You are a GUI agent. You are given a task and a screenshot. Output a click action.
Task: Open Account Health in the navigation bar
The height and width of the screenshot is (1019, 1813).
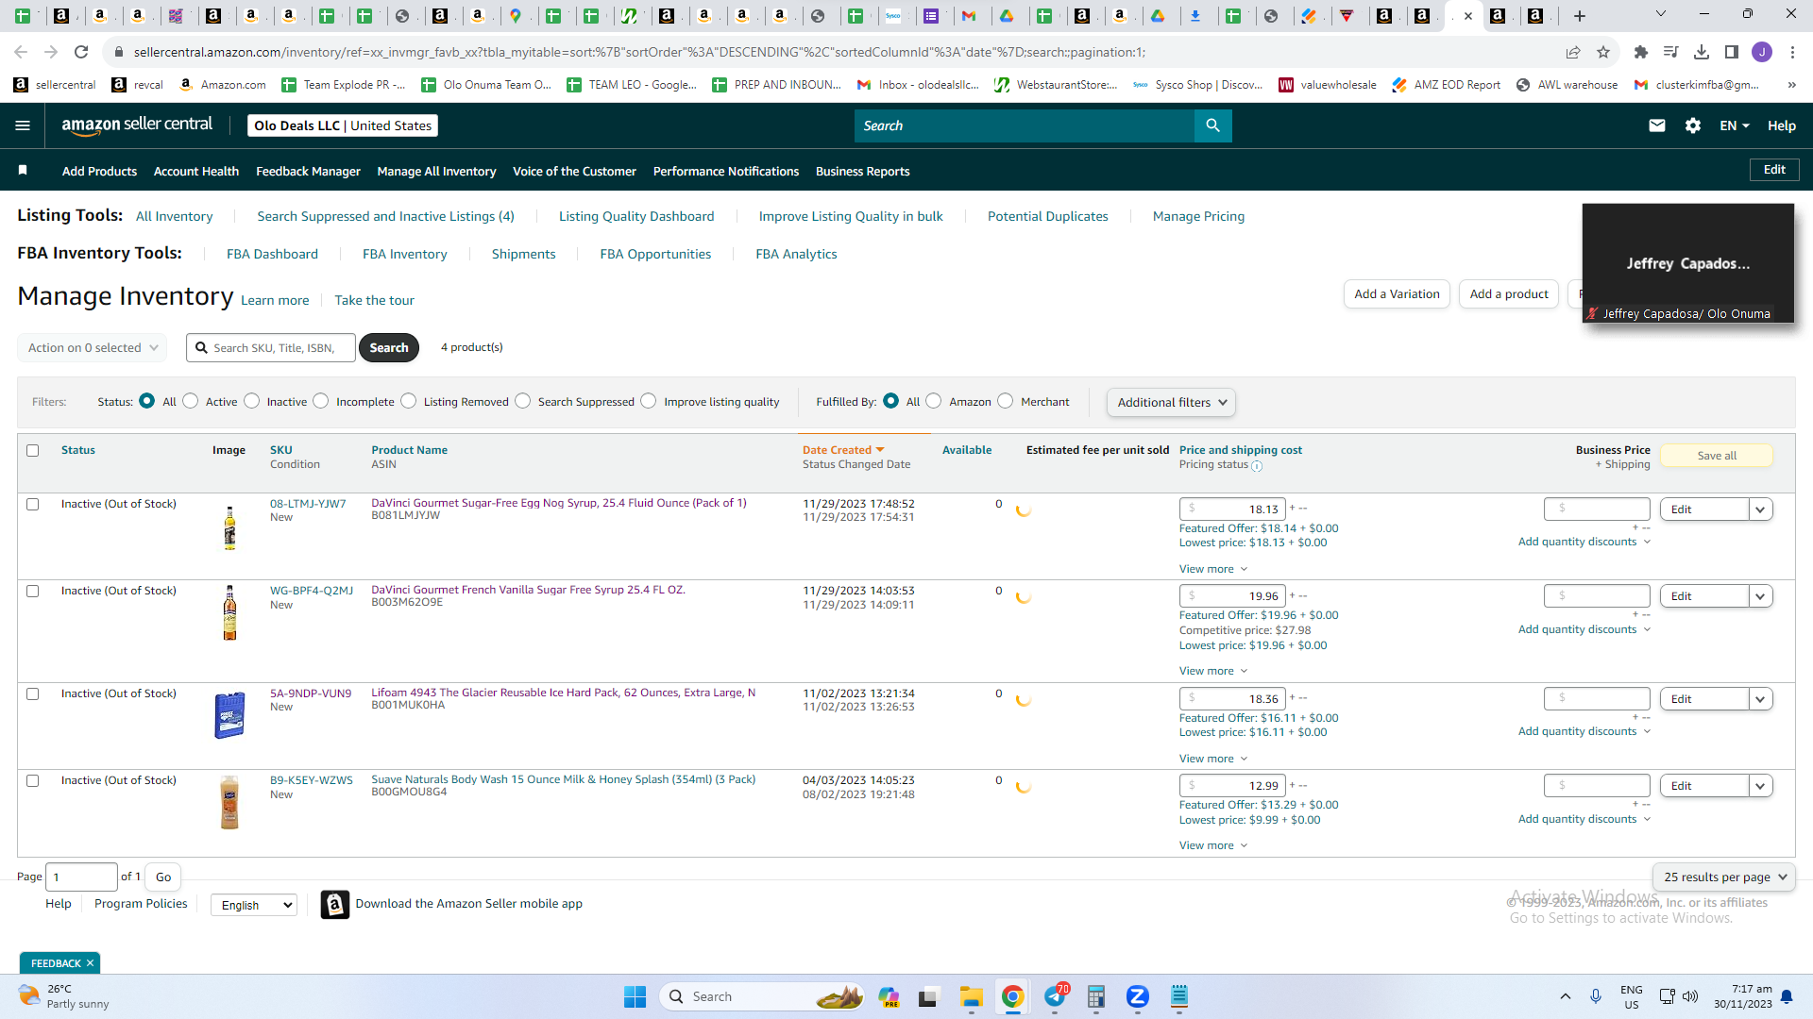pos(196,171)
